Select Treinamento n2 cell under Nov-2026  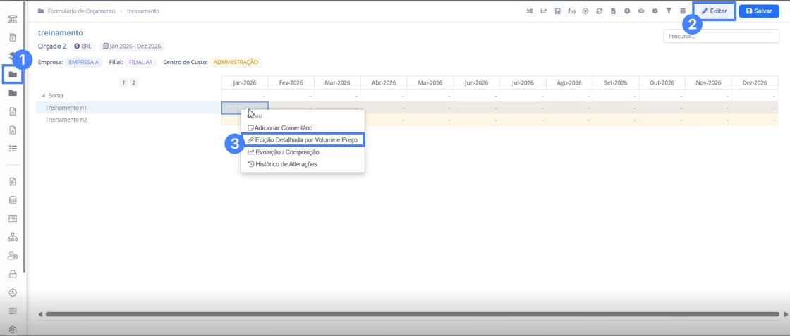pyautogui.click(x=708, y=120)
